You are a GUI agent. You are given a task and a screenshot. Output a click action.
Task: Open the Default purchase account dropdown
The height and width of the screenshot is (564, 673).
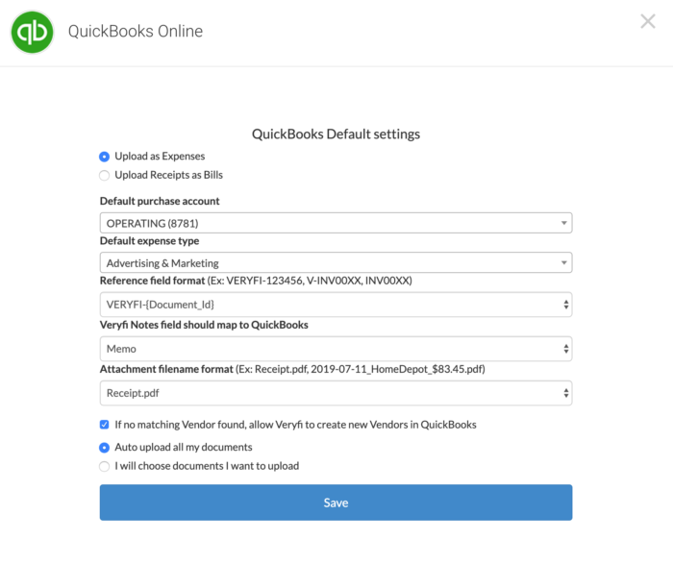pos(336,223)
